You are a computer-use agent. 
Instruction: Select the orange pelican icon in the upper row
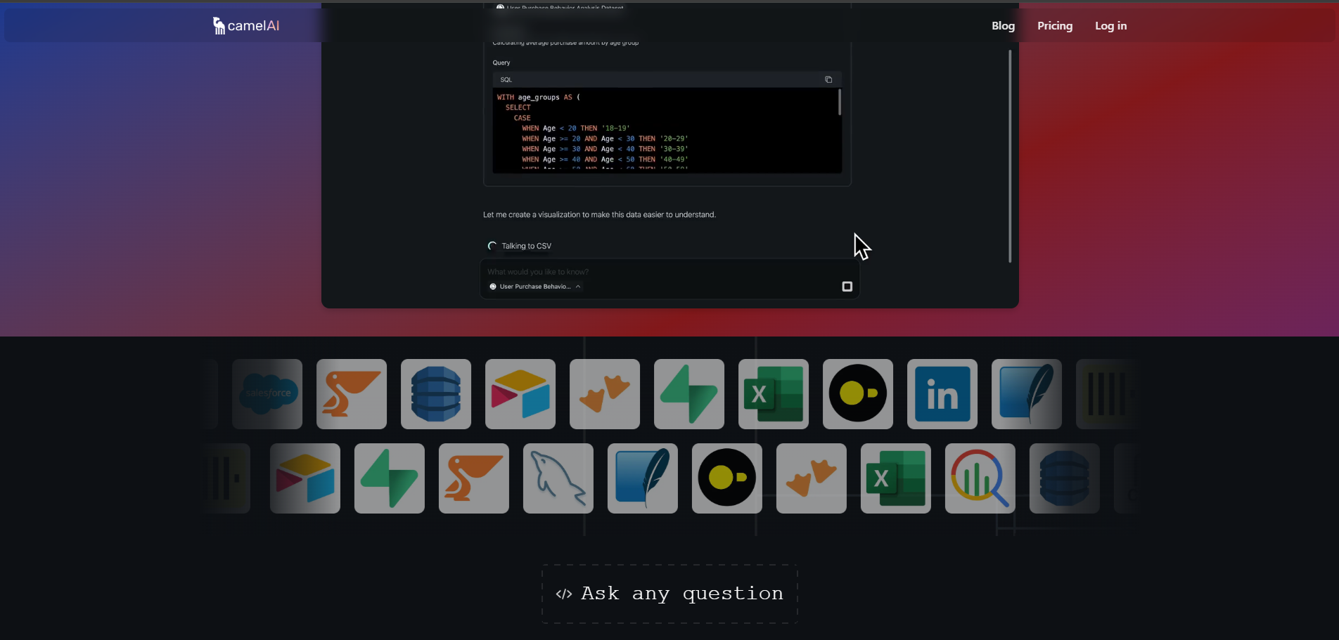click(352, 394)
